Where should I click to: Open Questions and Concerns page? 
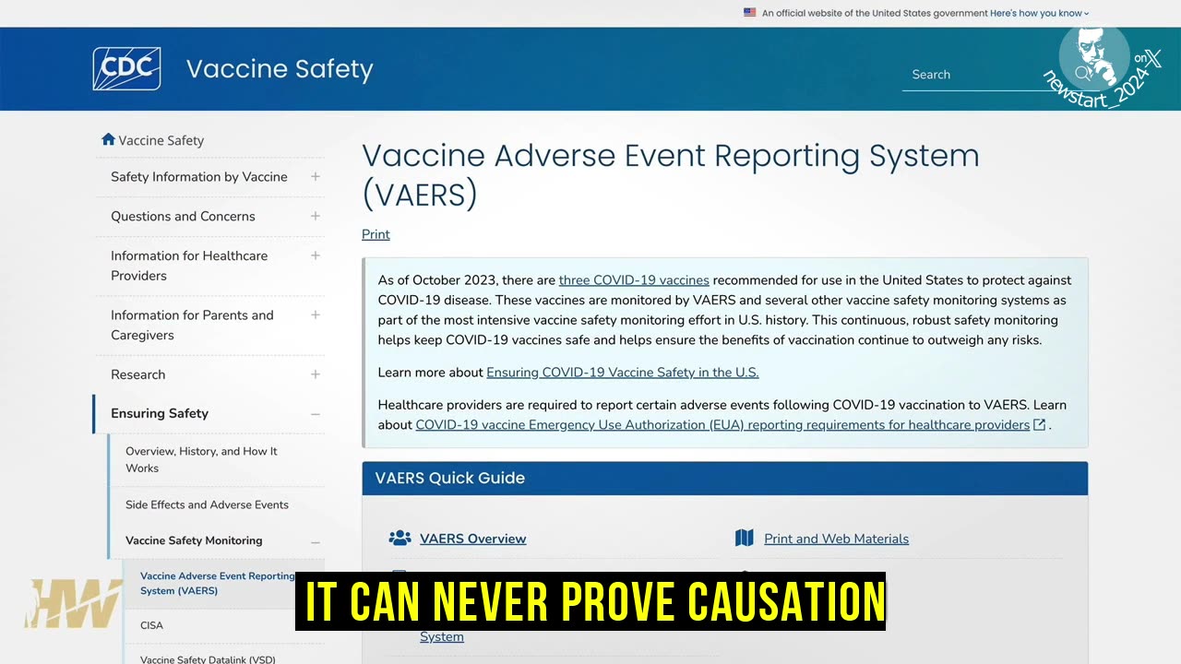(183, 216)
